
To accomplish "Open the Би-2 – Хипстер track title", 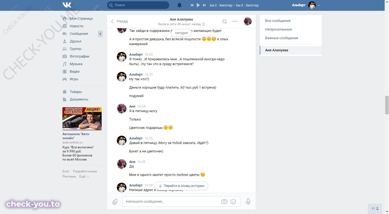I will (x=234, y=5).
